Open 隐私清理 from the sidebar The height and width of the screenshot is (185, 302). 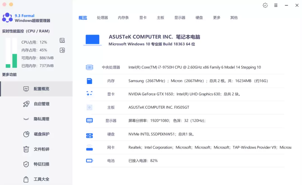tap(36, 119)
